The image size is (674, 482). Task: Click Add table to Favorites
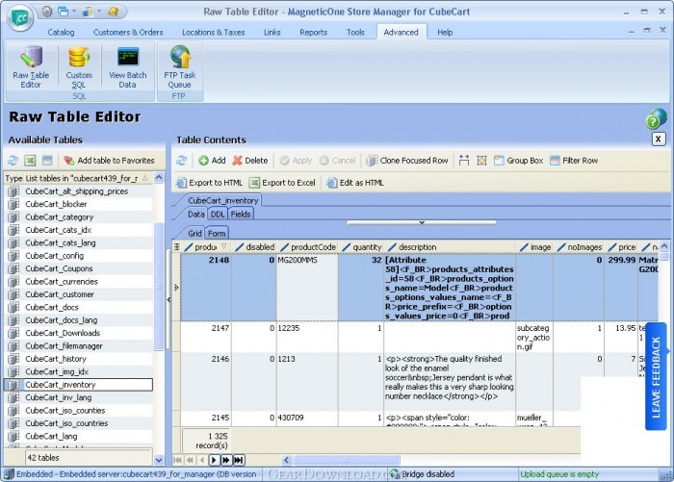(109, 161)
